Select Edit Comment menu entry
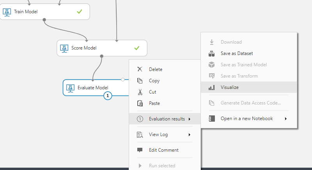Viewport: 312px width, 170px height. click(x=165, y=150)
